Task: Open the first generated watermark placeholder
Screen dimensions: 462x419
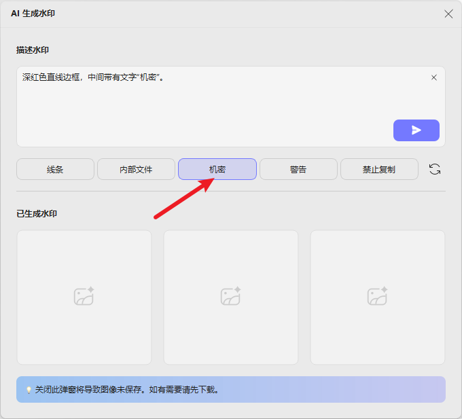Action: click(x=84, y=297)
